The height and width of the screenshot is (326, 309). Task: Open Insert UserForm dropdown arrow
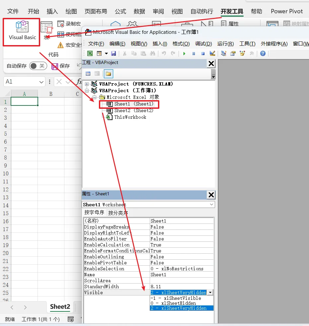tap(106, 53)
